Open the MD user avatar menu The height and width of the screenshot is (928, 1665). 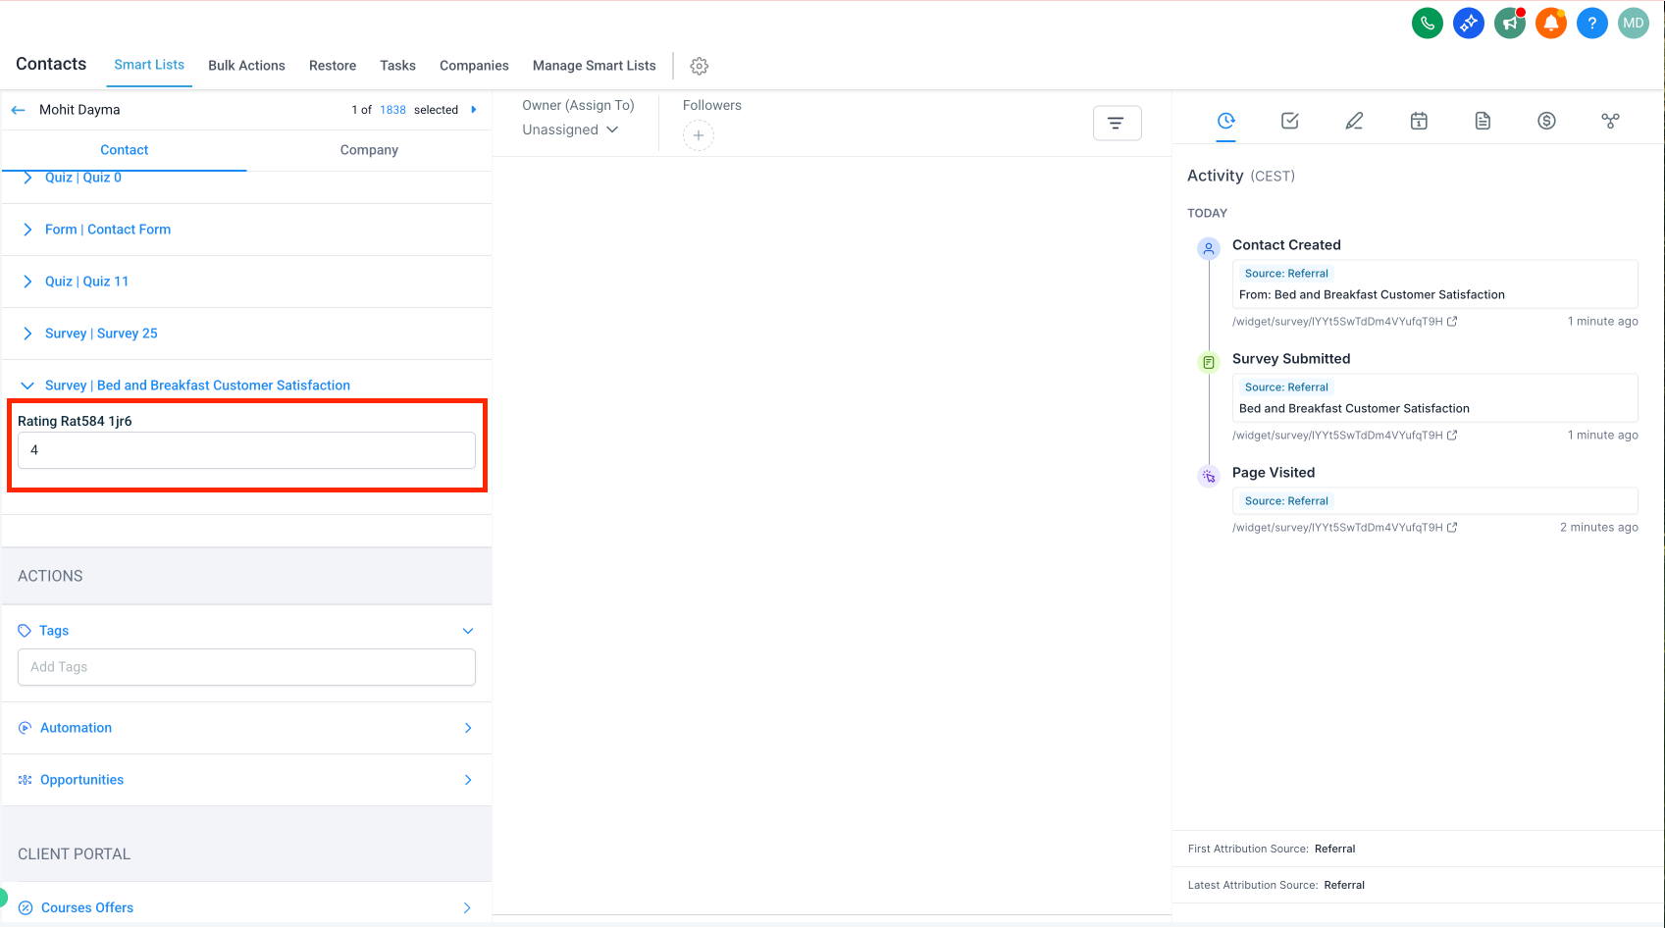click(1634, 23)
